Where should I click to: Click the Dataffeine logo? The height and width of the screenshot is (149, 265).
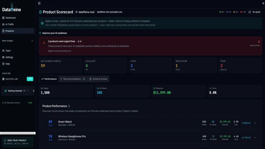point(12,7)
